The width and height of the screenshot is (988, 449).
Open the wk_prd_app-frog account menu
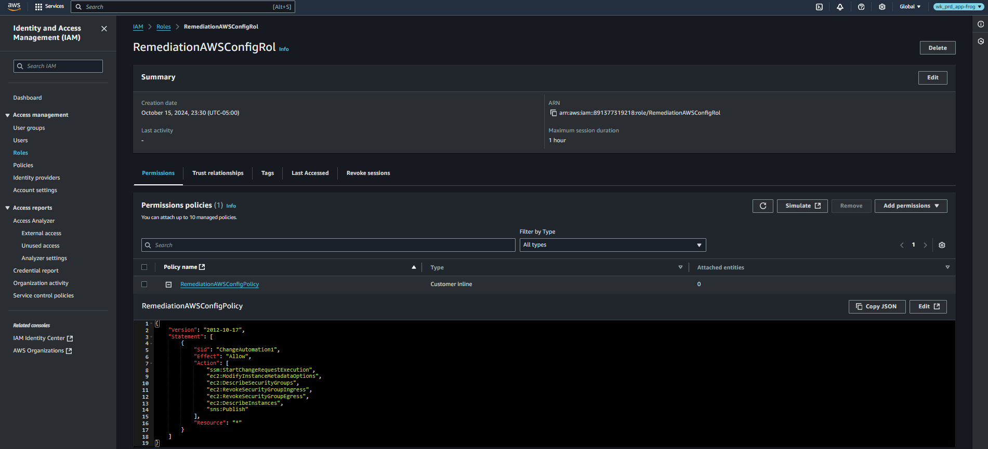tap(958, 7)
